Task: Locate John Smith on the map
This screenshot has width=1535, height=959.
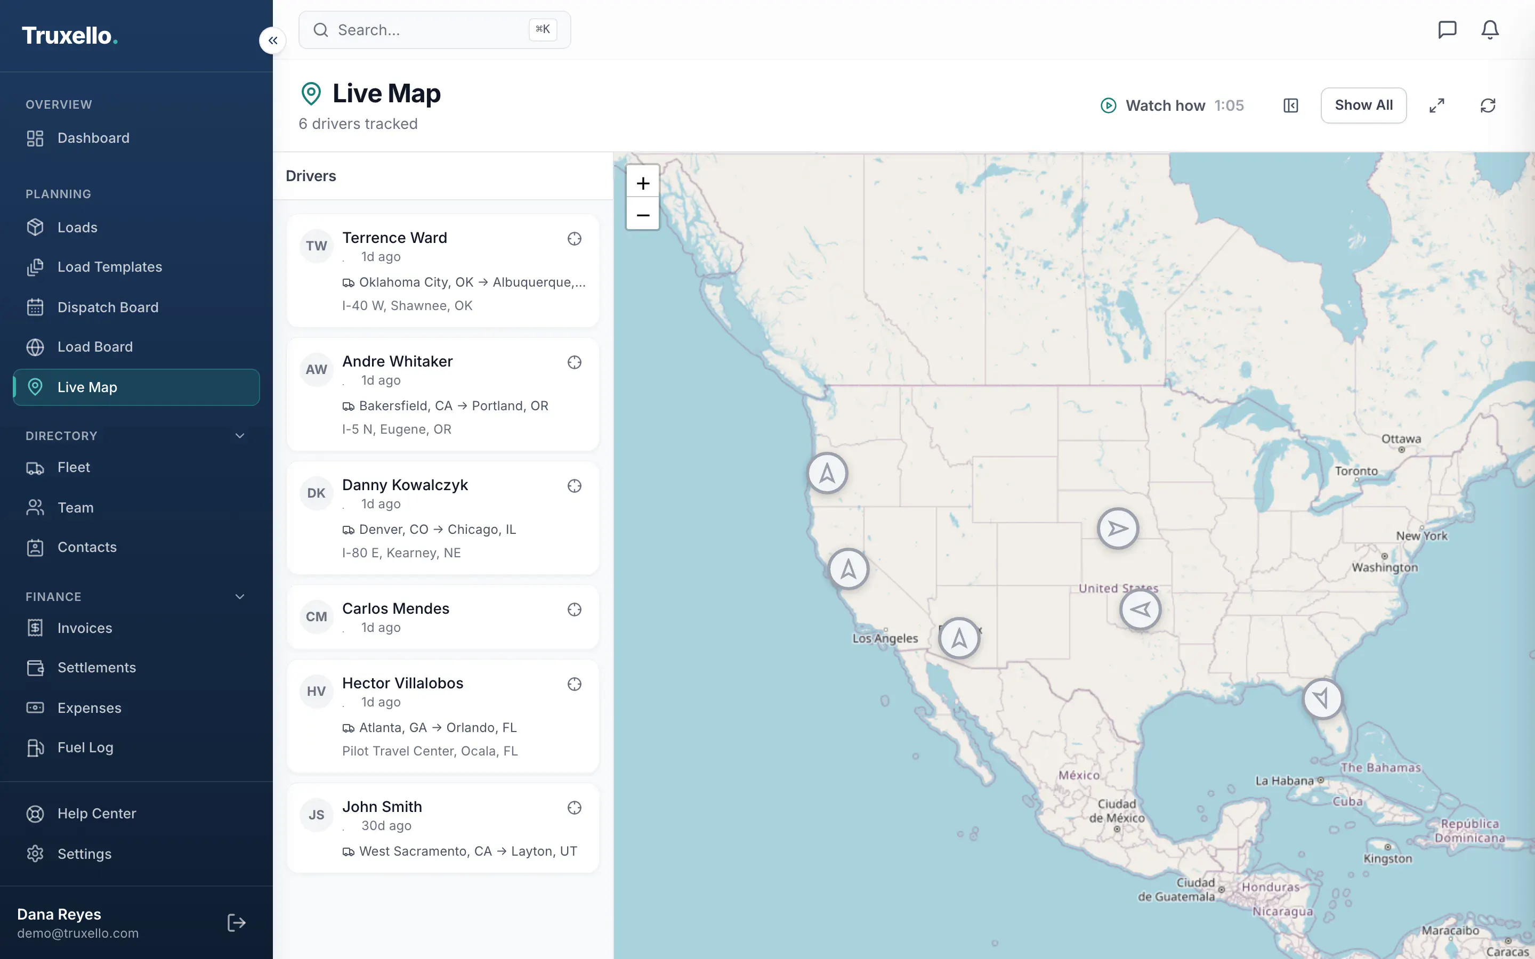Action: coord(575,807)
